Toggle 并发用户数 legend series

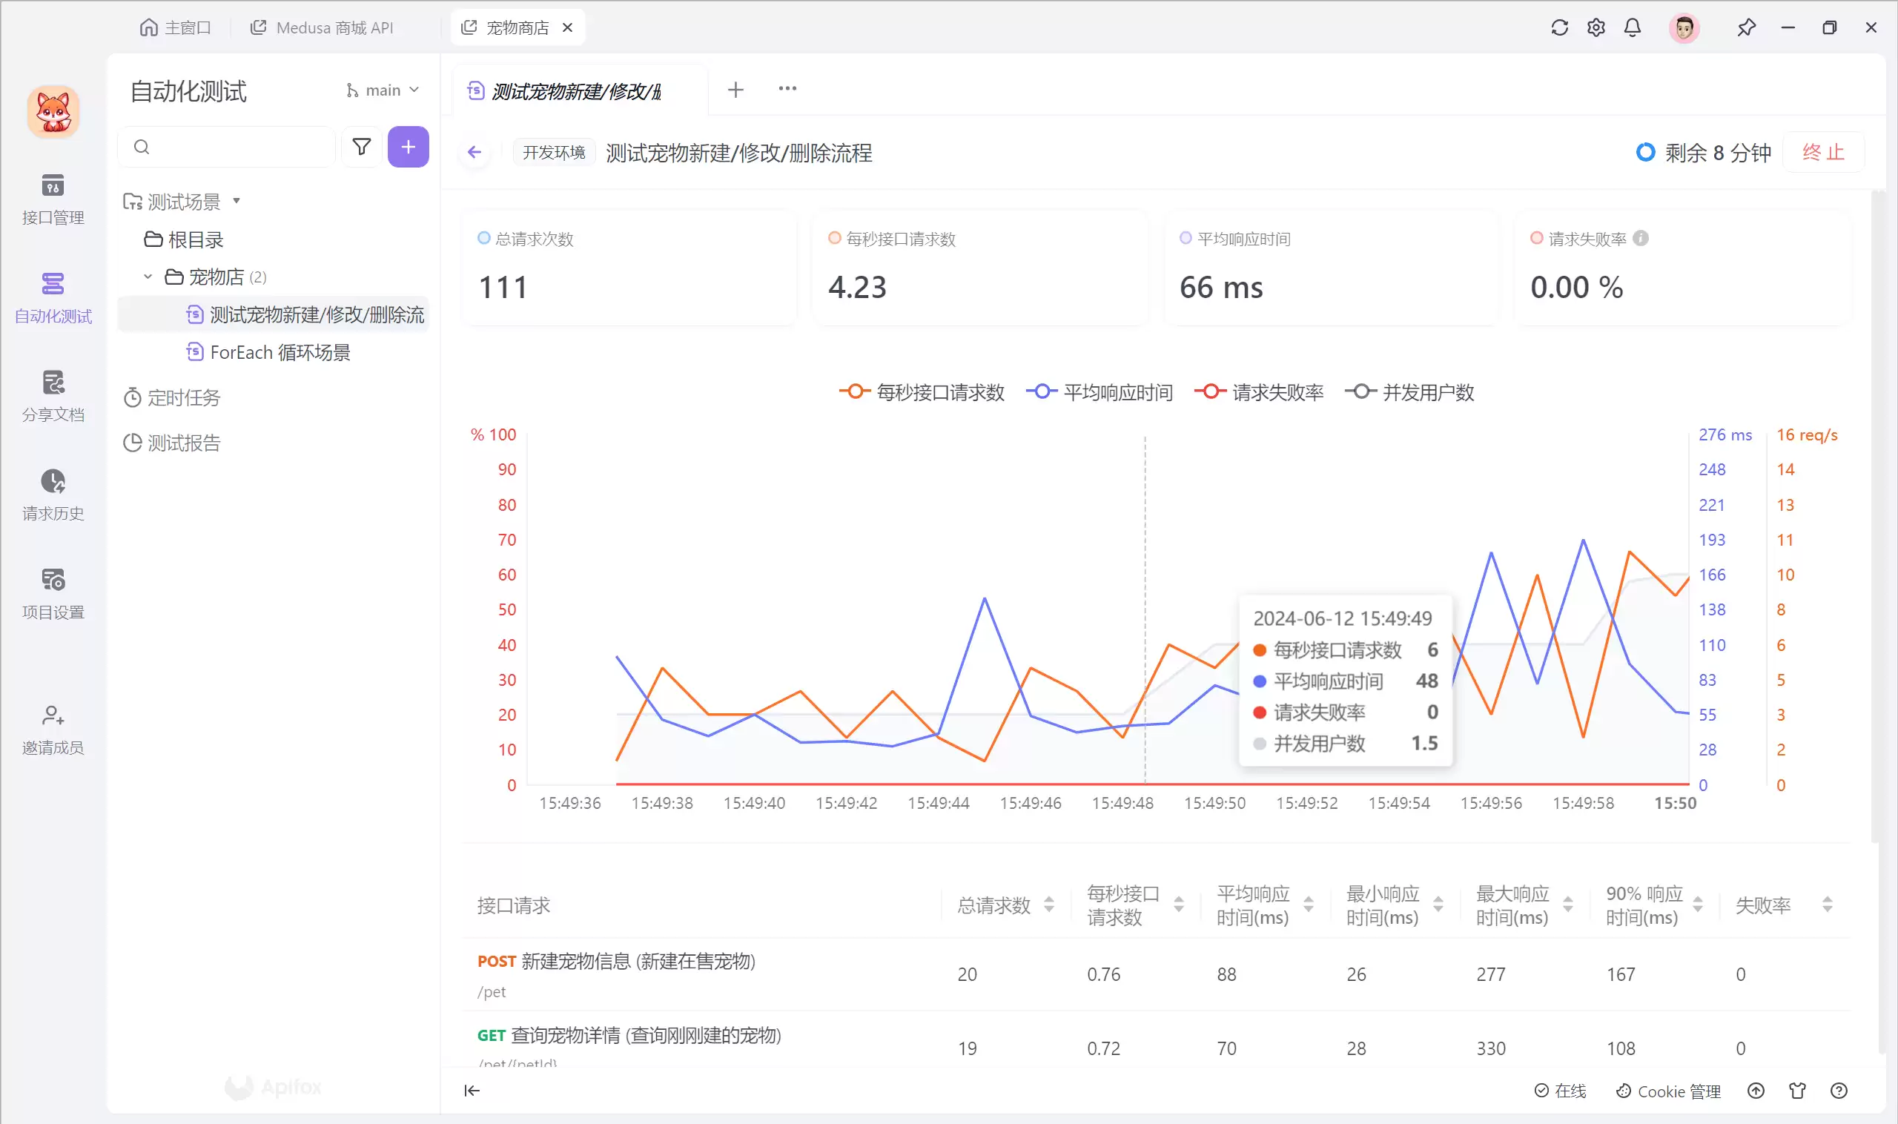[1409, 392]
